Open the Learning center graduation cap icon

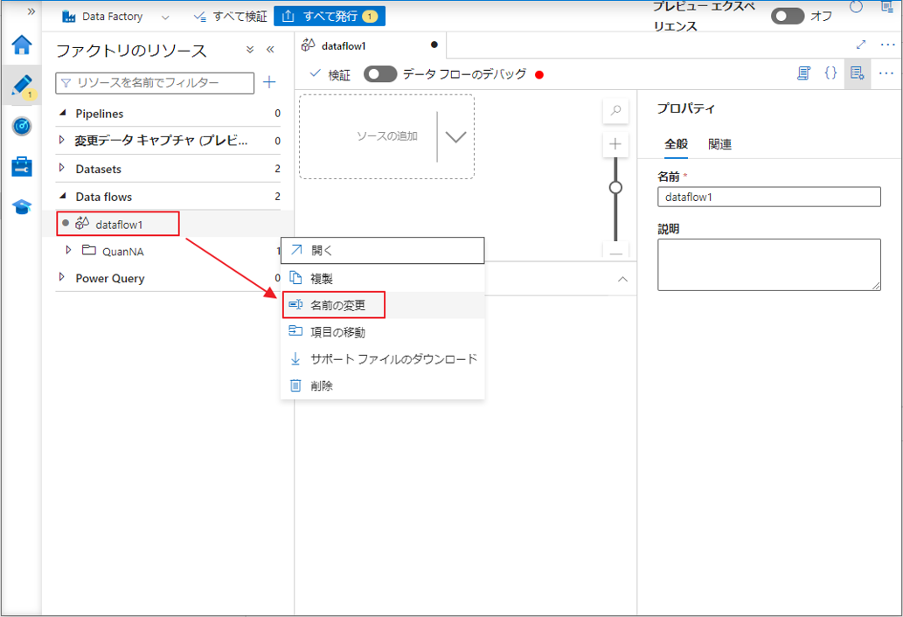22,207
